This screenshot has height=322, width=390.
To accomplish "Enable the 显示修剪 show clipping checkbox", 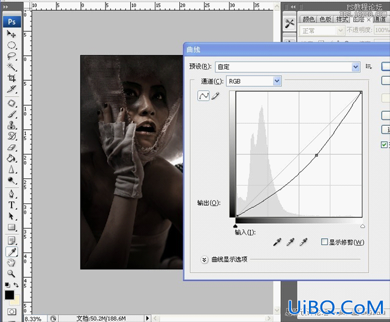I will (x=325, y=242).
